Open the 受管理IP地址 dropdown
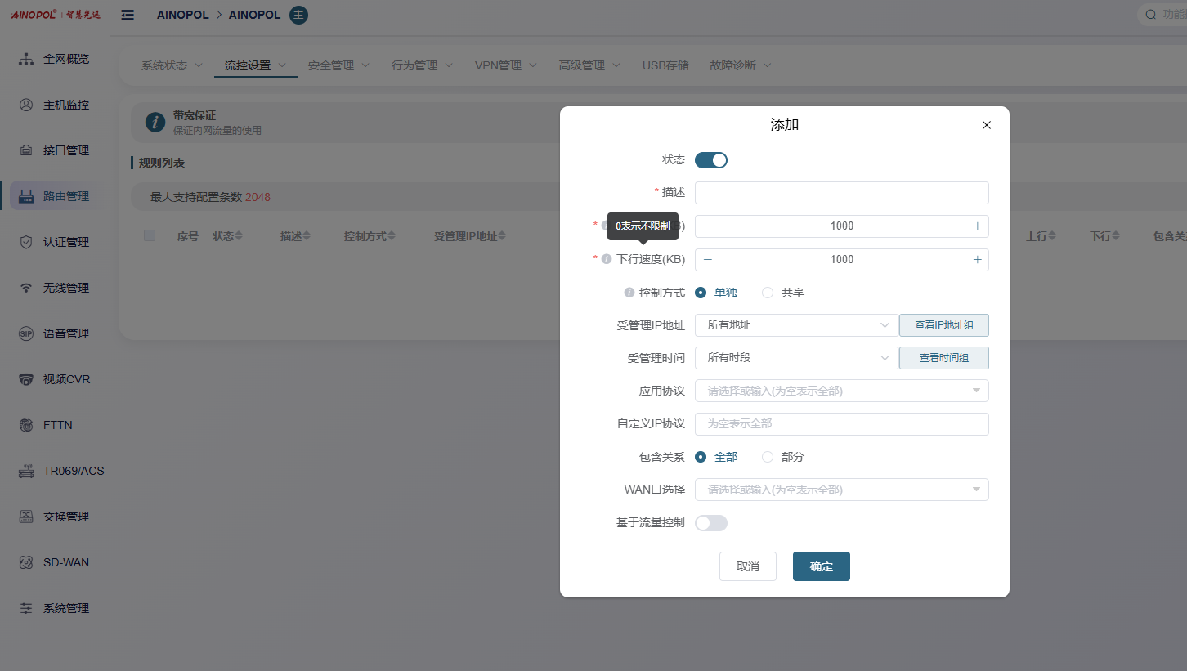Image resolution: width=1187 pixels, height=671 pixels. coord(796,325)
